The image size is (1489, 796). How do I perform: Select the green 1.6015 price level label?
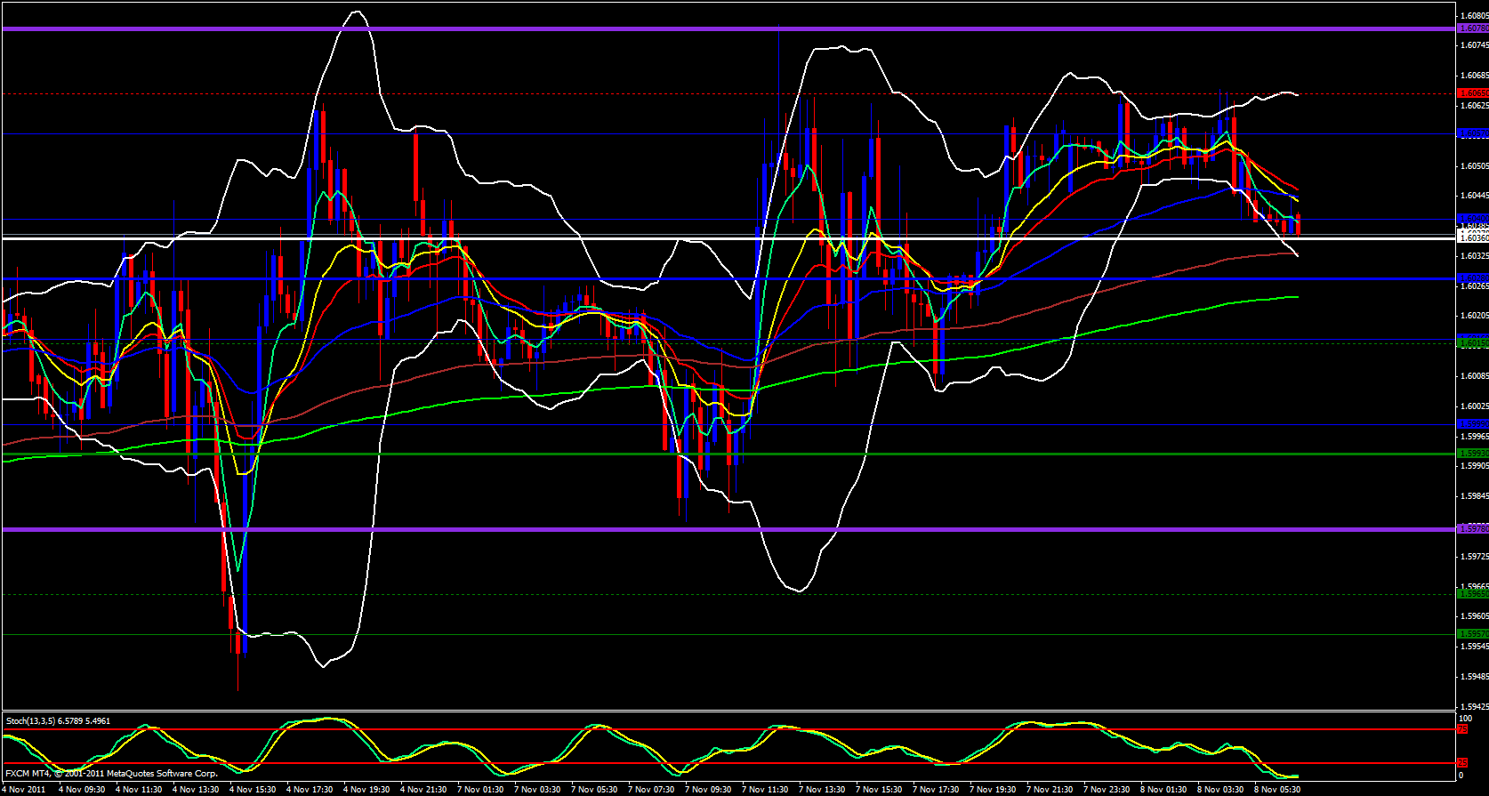[x=1473, y=342]
